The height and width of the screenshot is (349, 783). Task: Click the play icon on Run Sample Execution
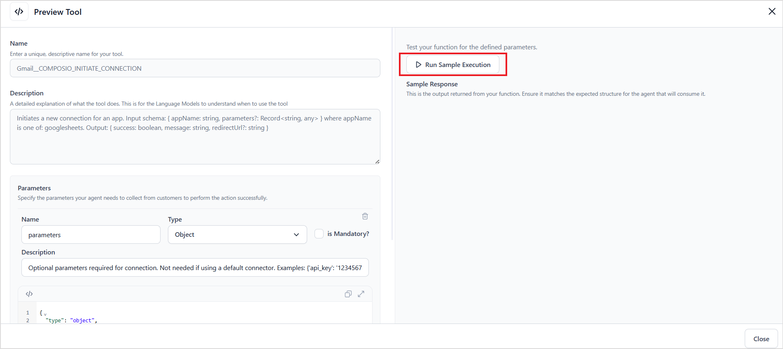click(x=418, y=65)
